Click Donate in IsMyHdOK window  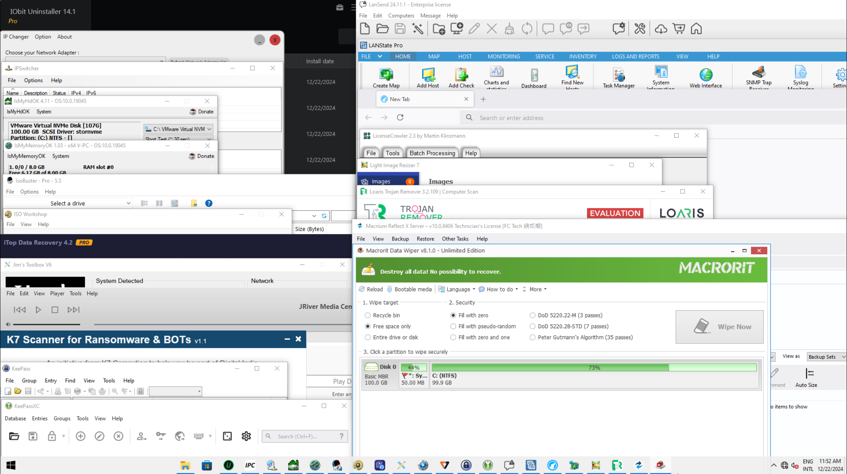tap(202, 112)
